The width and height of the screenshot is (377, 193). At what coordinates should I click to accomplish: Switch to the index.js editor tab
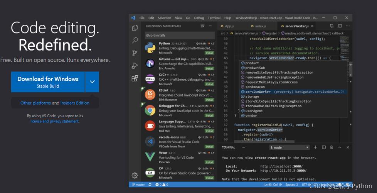pos(262,26)
